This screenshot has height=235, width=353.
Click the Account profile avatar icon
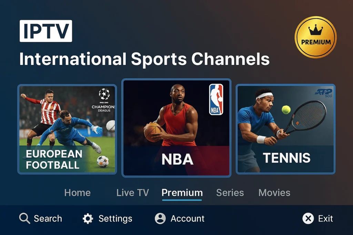coord(160,218)
